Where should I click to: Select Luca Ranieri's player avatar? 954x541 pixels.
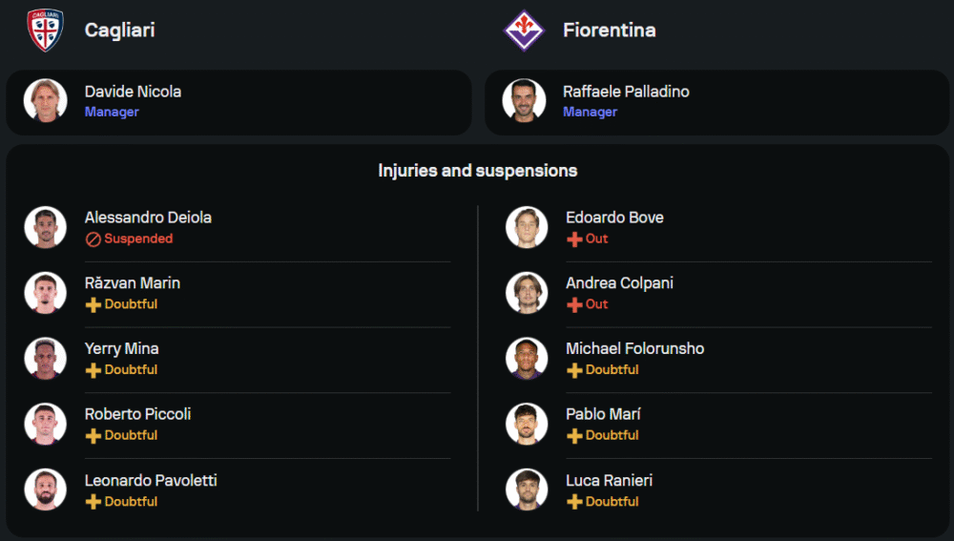[x=527, y=490]
